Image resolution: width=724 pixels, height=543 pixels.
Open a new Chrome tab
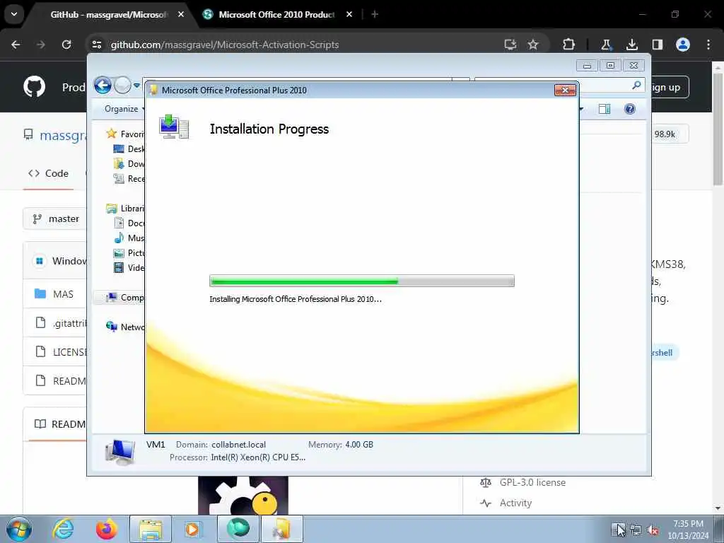click(375, 15)
